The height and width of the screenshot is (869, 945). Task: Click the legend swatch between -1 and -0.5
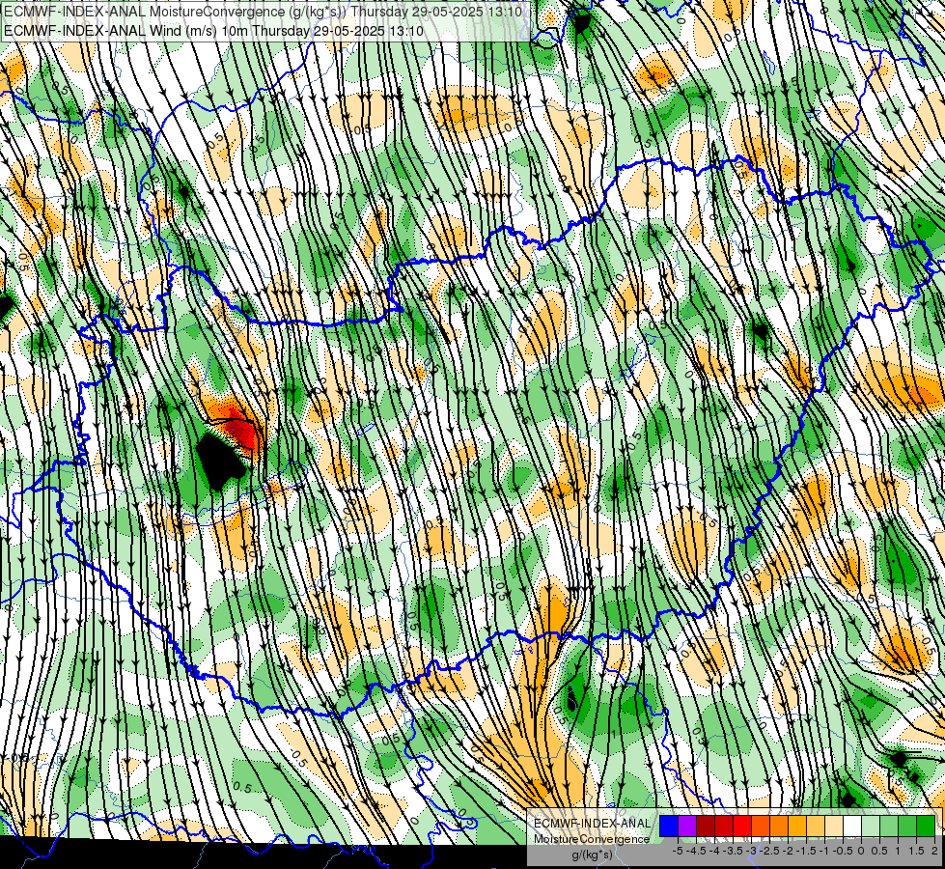(x=834, y=826)
